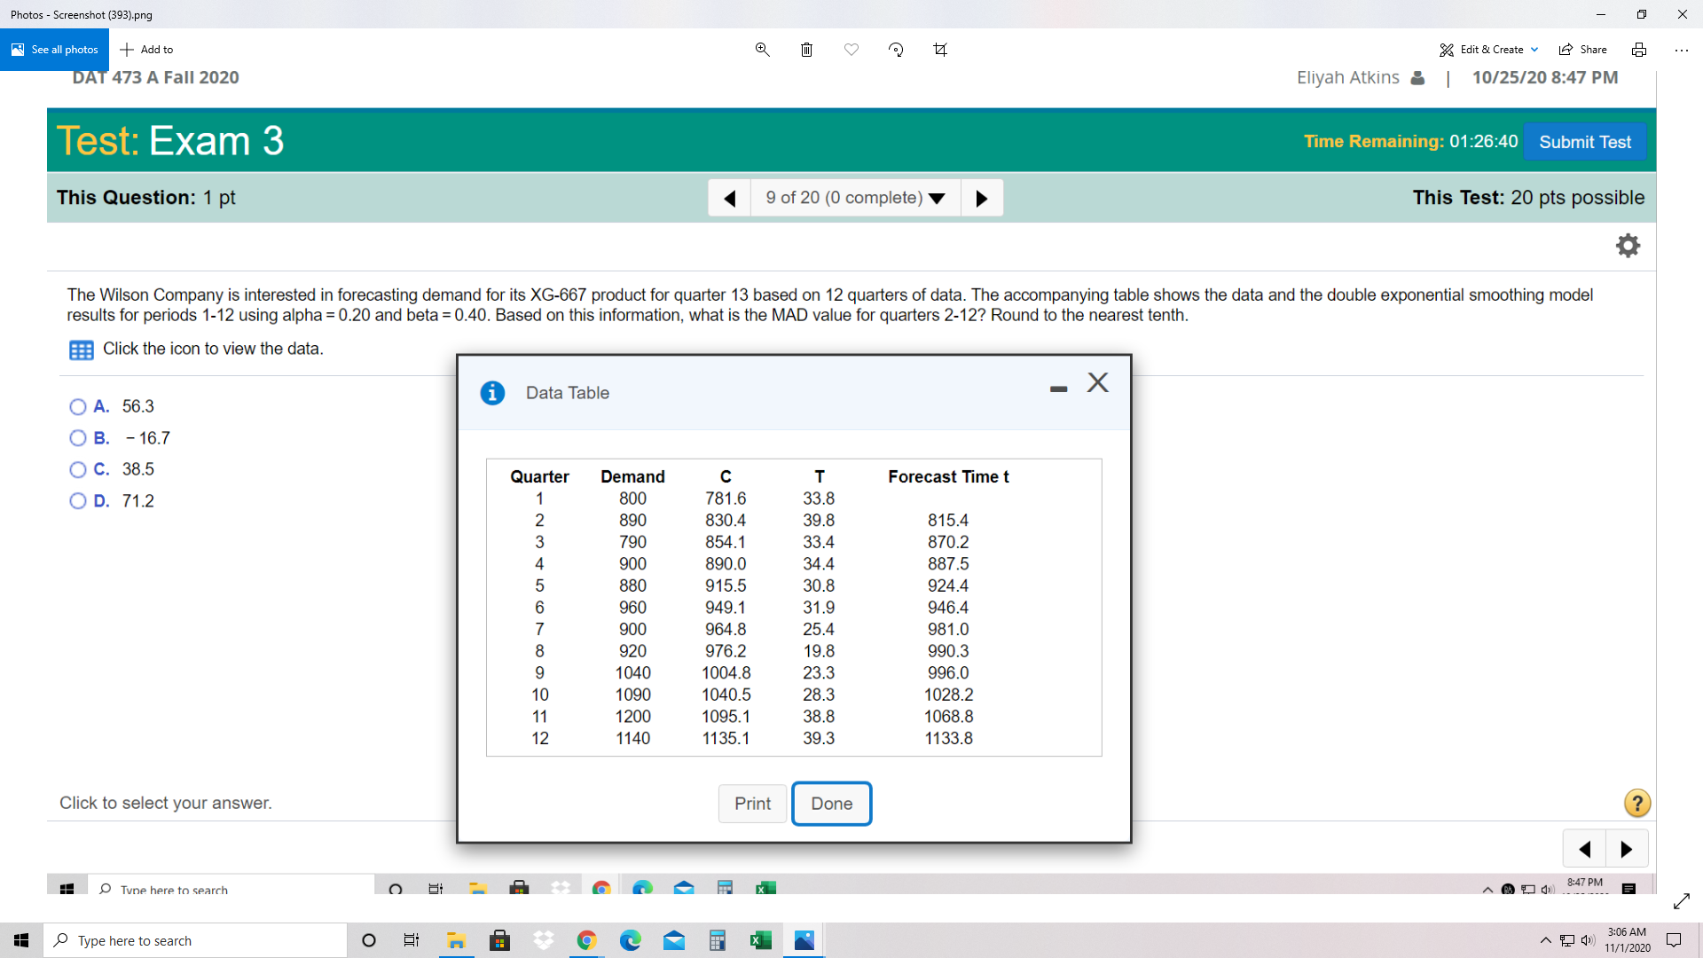The width and height of the screenshot is (1703, 958).
Task: Click the demand value 1200 in quarter 11
Action: (x=632, y=717)
